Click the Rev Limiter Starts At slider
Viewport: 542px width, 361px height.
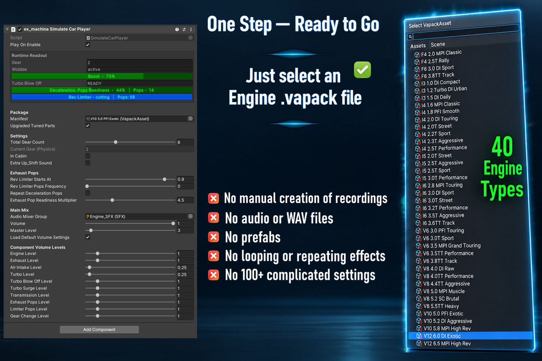pos(130,180)
